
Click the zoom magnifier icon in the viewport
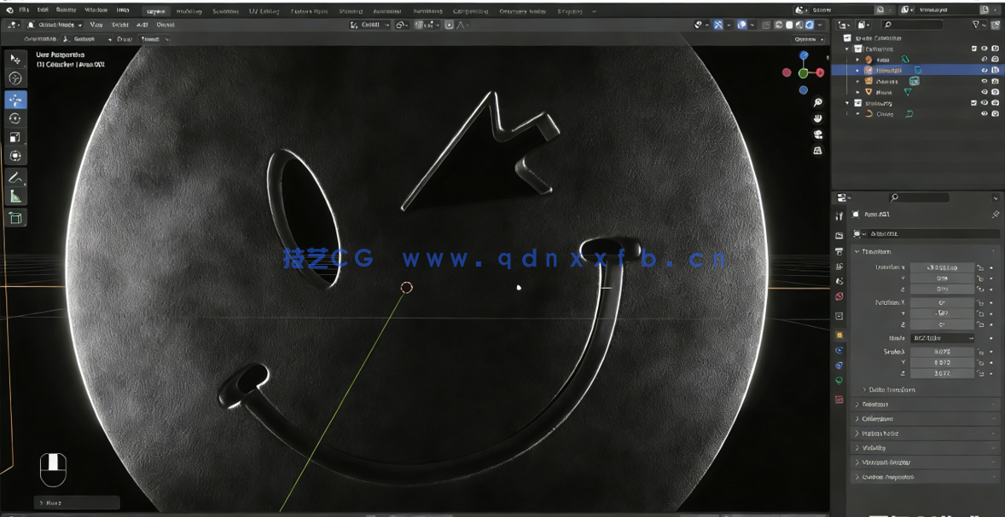[x=816, y=103]
